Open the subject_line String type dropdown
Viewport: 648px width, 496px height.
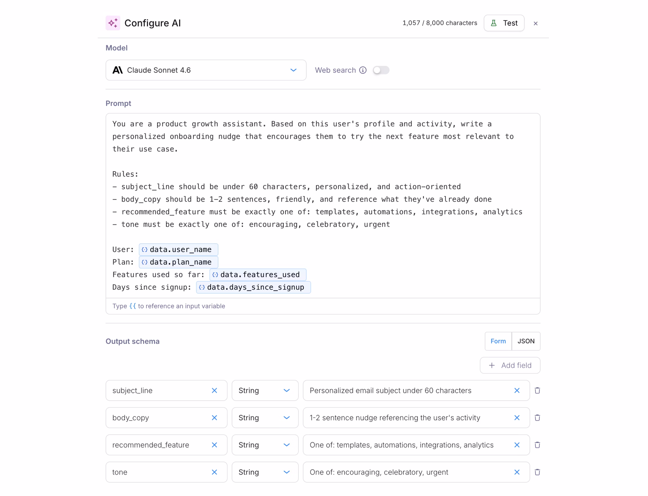[x=265, y=390]
